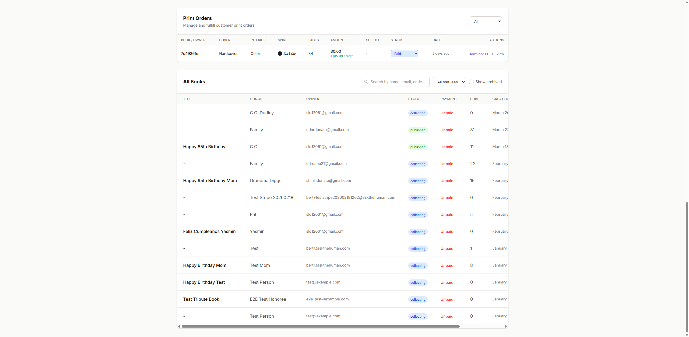Open the All statuses filter dropdown
The height and width of the screenshot is (337, 689).
pos(449,81)
